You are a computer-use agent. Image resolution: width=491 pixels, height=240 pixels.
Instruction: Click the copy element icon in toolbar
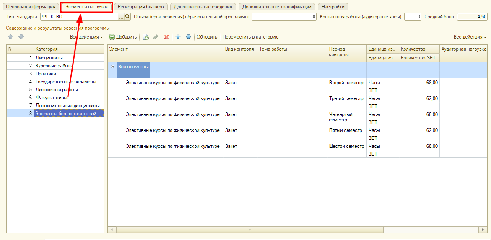145,37
